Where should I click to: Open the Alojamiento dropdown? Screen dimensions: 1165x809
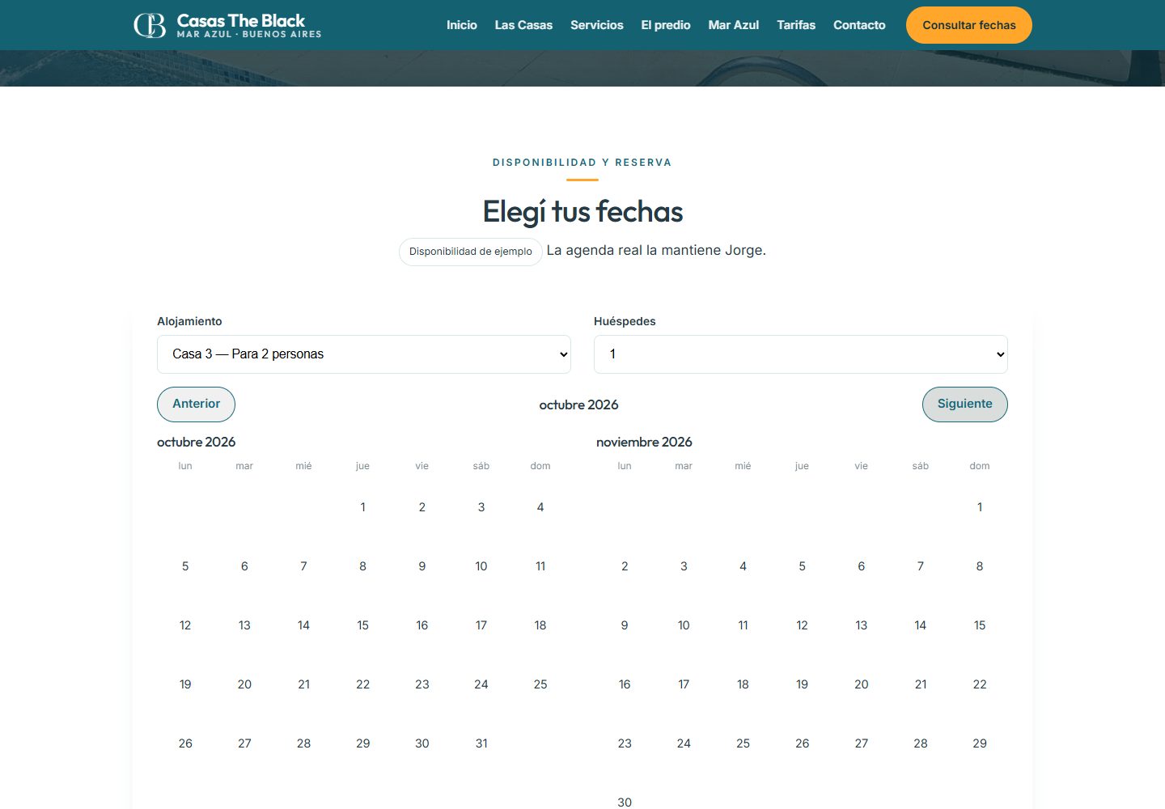pos(364,354)
